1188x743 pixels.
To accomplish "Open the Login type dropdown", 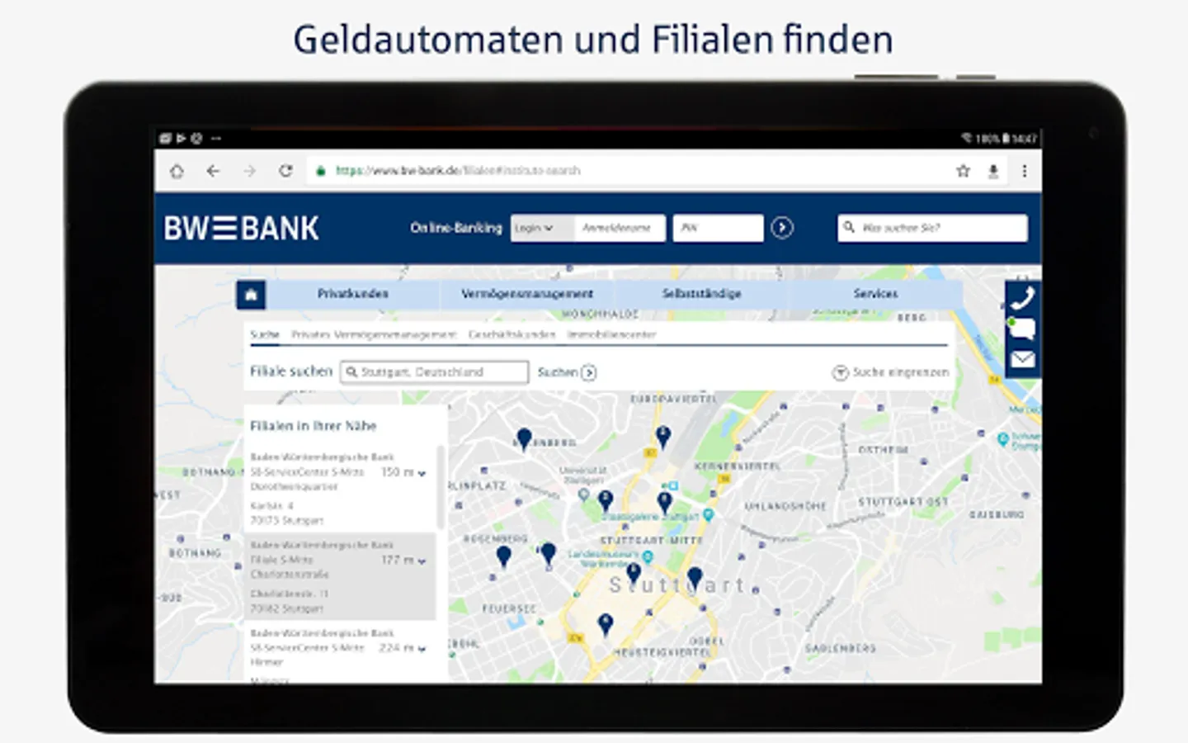I will point(542,228).
